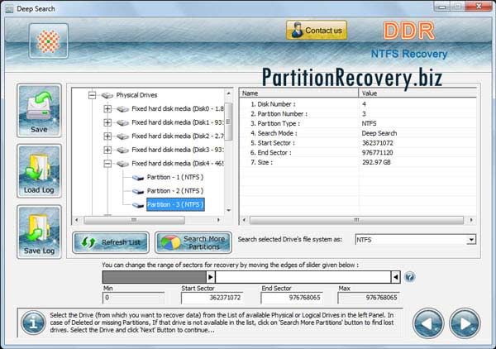
Task: Click the blue help question mark icon
Action: click(410, 277)
